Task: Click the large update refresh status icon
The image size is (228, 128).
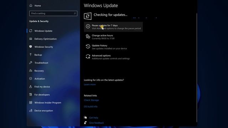Action: point(88,16)
